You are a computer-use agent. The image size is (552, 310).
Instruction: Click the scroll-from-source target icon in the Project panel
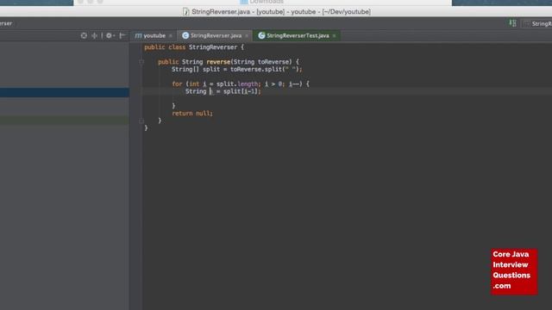point(84,35)
